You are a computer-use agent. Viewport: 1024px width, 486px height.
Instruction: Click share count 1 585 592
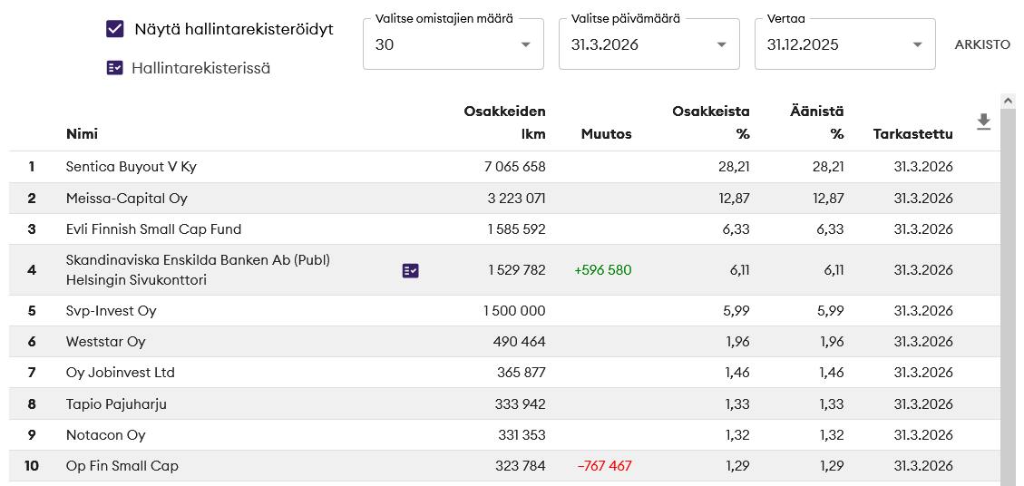coord(517,230)
